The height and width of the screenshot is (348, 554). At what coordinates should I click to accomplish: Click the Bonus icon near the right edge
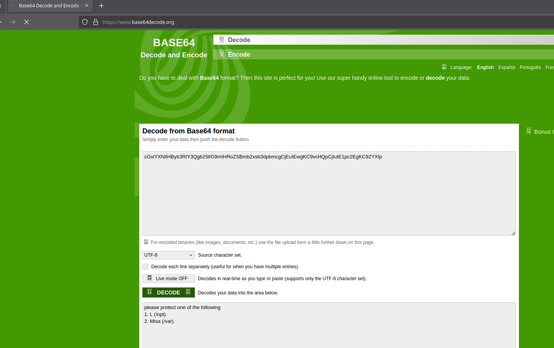pyautogui.click(x=529, y=131)
